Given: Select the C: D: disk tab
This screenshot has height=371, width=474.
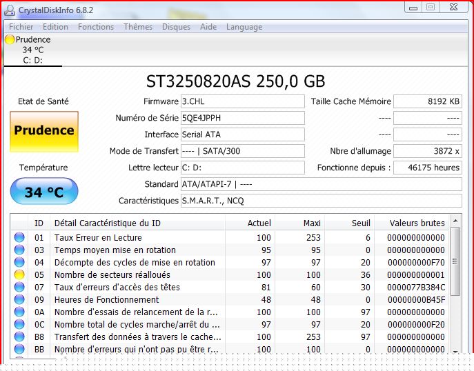Looking at the screenshot, I should coord(32,50).
